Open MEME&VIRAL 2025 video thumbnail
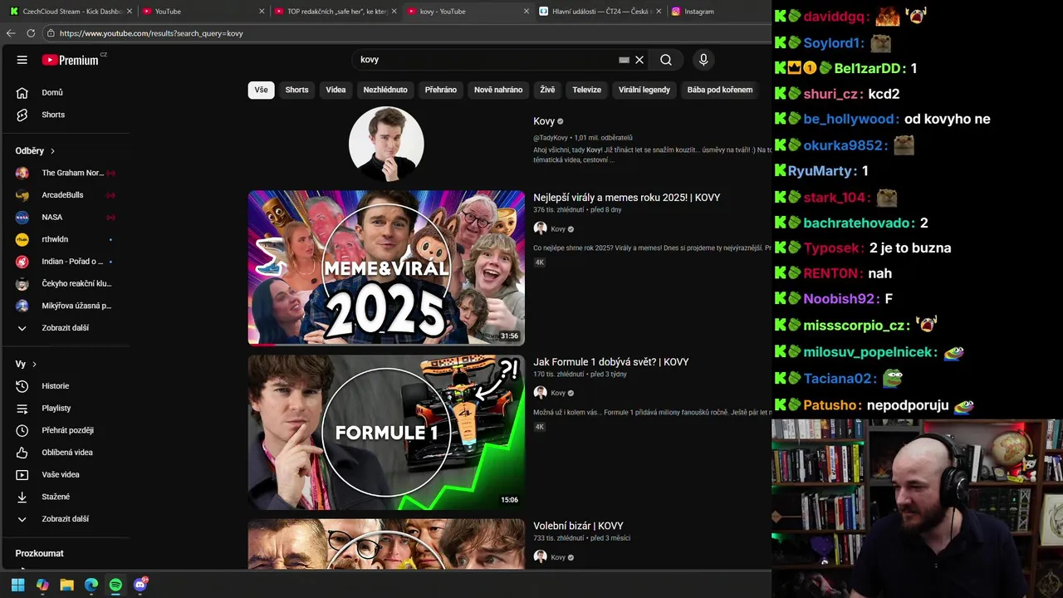 coord(386,267)
